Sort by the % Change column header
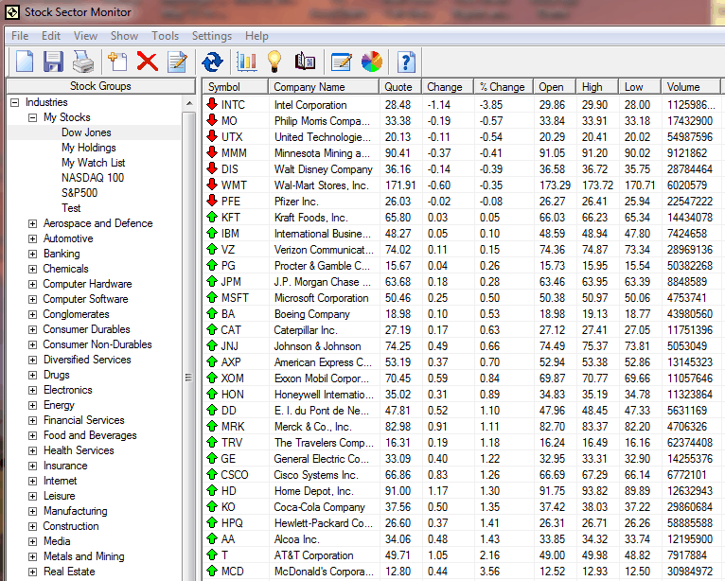This screenshot has width=725, height=581. (502, 87)
